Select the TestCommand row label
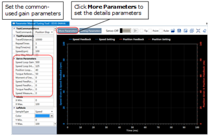This screenshot has height=135, width=208. [24, 32]
